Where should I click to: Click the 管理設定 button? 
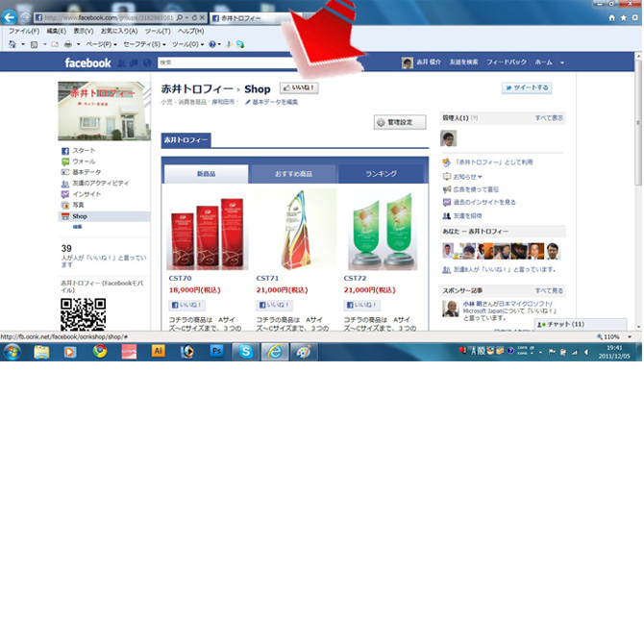[400, 122]
